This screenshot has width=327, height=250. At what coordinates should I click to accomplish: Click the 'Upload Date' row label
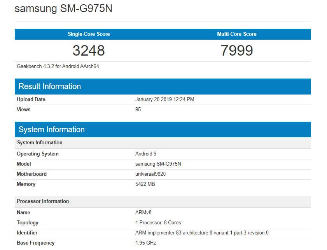click(31, 99)
